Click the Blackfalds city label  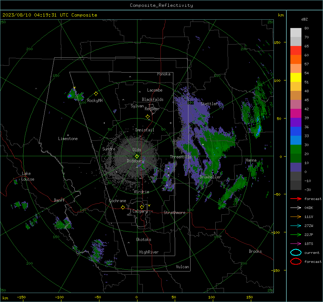pos(153,99)
